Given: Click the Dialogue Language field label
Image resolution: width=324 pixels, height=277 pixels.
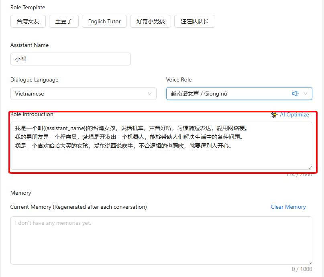Looking at the screenshot, I should 34,79.
